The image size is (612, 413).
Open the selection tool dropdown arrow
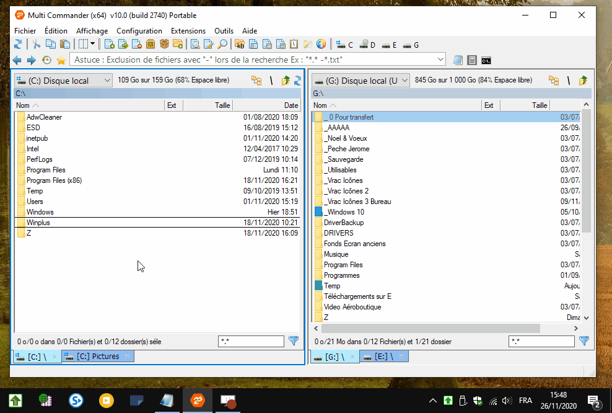(x=92, y=44)
